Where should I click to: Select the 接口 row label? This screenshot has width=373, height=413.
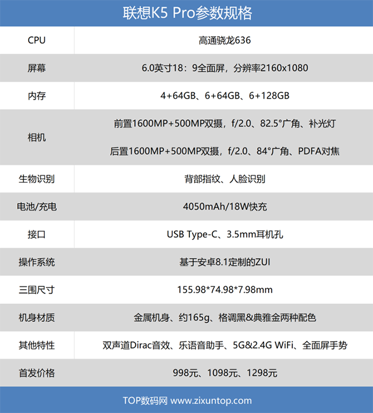tap(37, 234)
